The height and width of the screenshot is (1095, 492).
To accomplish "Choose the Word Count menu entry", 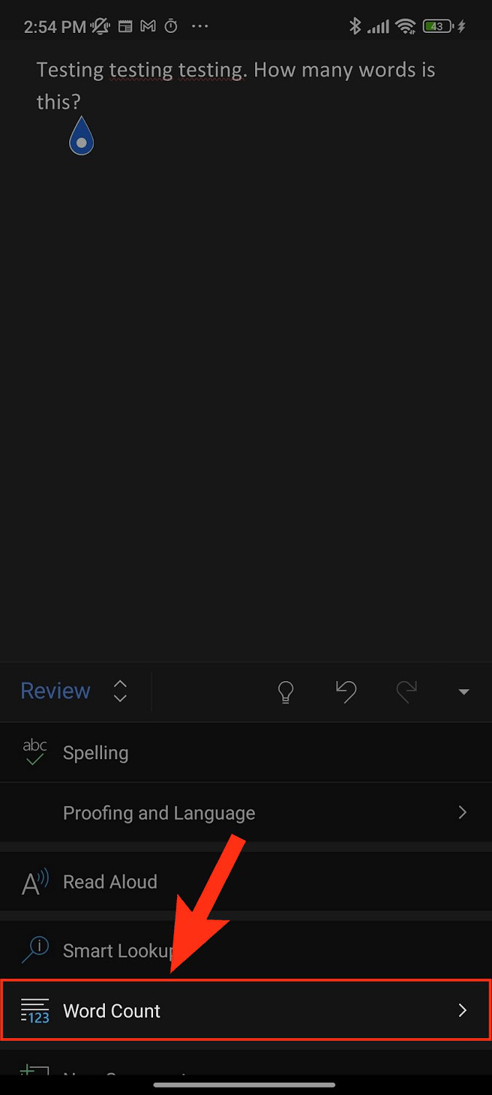I will click(x=112, y=1011).
